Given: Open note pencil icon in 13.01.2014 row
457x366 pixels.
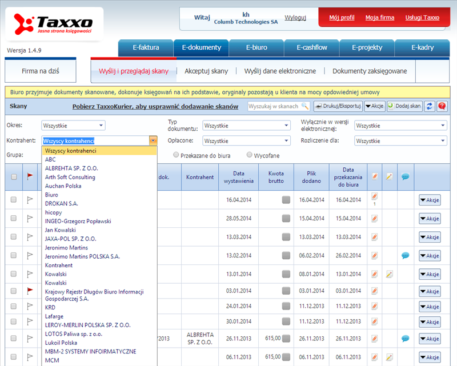Looking at the screenshot, I should point(389,274).
